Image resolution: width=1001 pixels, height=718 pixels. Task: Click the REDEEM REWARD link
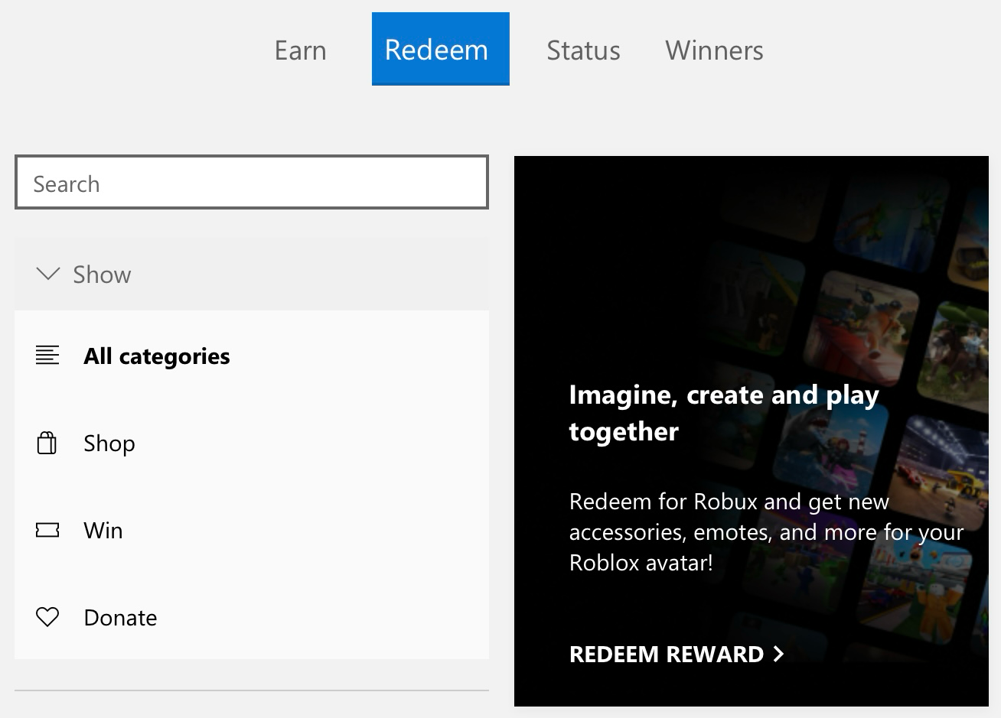click(x=666, y=655)
